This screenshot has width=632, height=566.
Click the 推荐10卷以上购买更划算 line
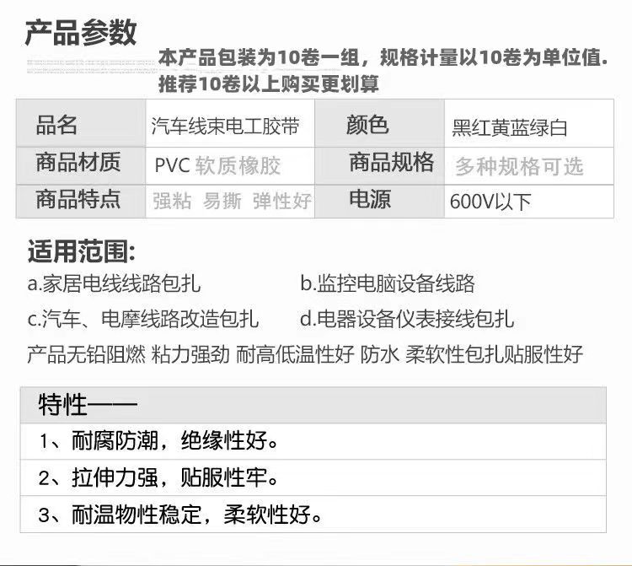coord(269,84)
